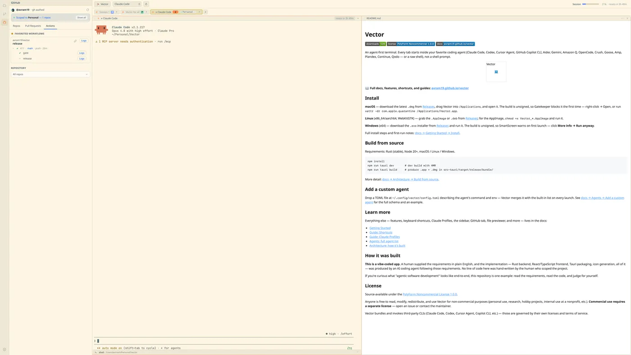This screenshot has width=631, height=355.
Task: Click the Vector image placeholder in README
Action: [496, 72]
